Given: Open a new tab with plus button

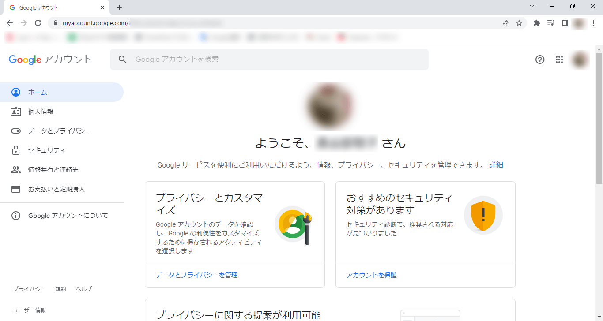Looking at the screenshot, I should click(119, 7).
